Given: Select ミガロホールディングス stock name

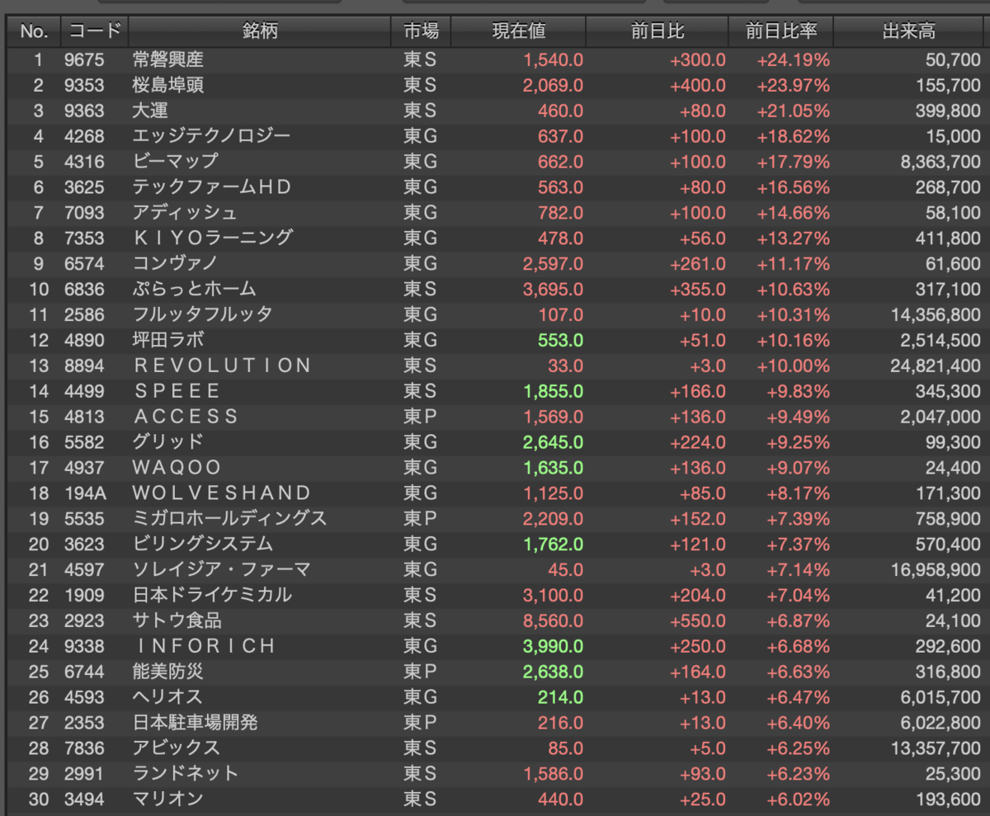Looking at the screenshot, I should click(229, 518).
